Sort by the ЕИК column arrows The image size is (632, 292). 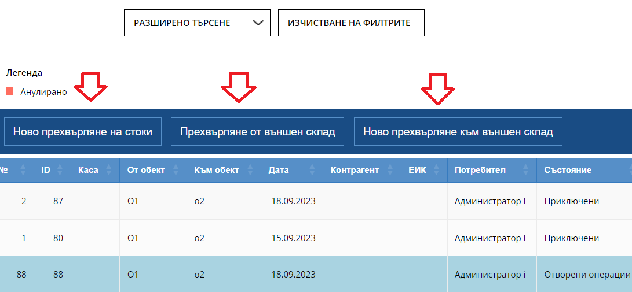[x=437, y=170]
